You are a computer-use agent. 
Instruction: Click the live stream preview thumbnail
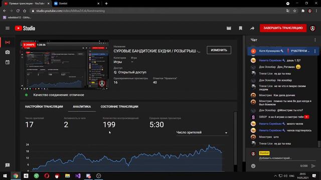click(64, 65)
